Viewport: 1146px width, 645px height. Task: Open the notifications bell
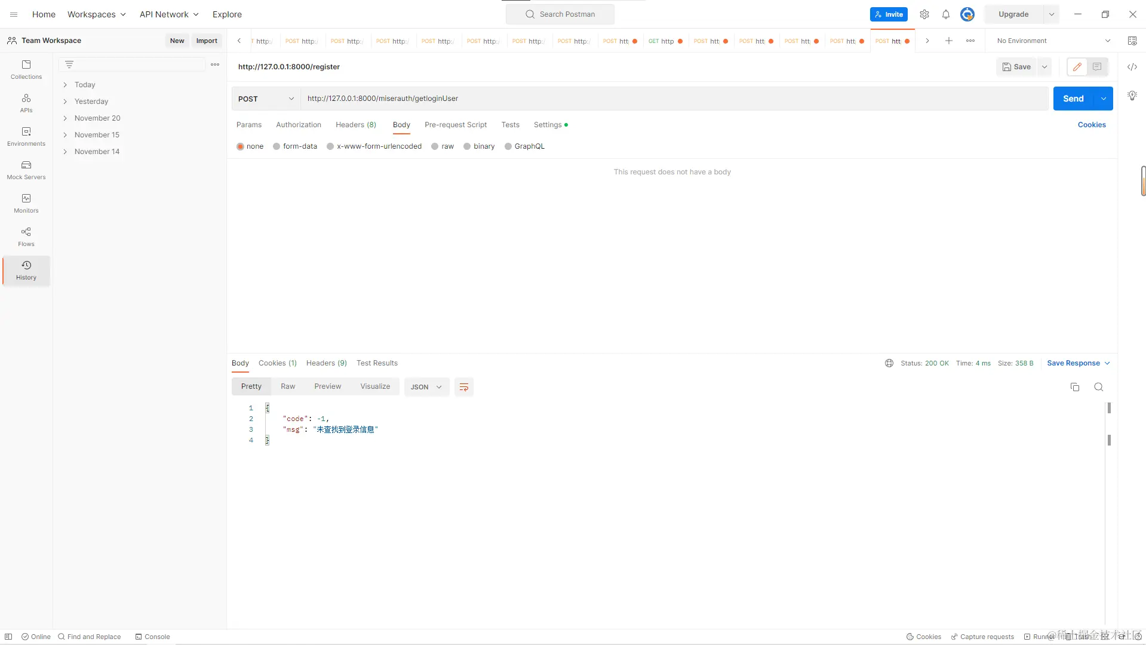click(x=946, y=14)
